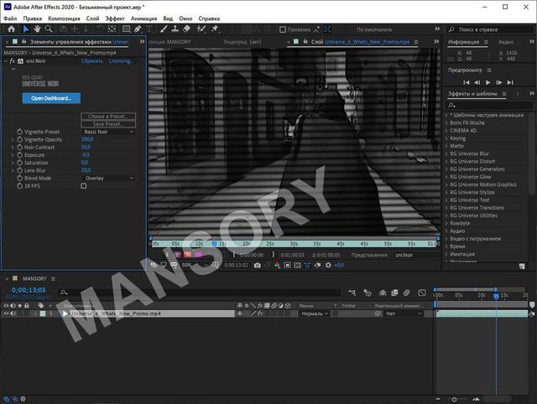Image resolution: width=537 pixels, height=404 pixels.
Task: Open the Blend Mode Overlay dropdown
Action: pyautogui.click(x=108, y=178)
